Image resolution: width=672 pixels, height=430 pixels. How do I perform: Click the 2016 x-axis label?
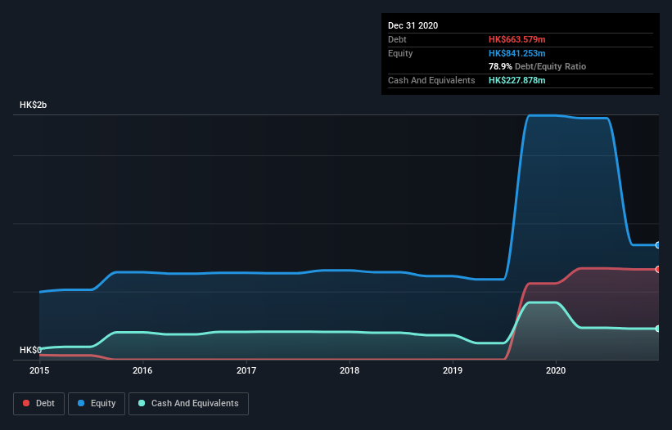point(142,370)
